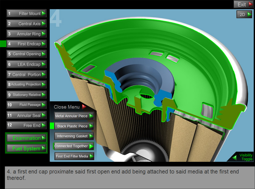Click green arrow on First Endcap

43,44
